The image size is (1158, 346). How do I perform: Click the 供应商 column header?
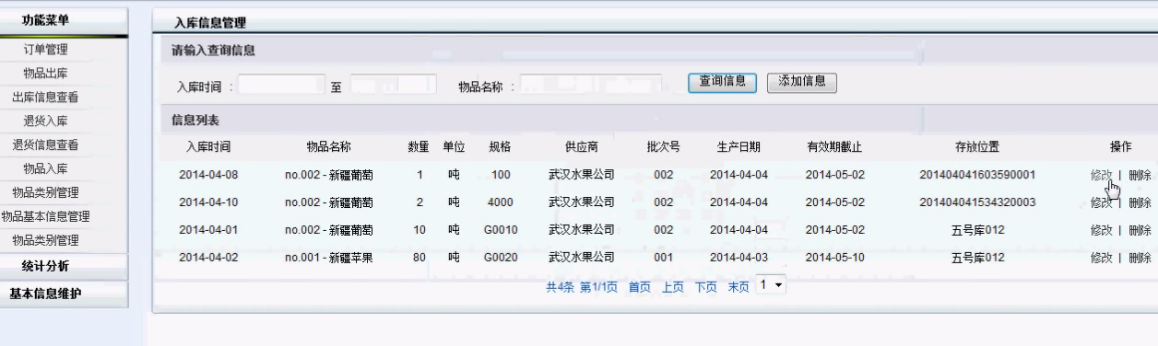pos(582,147)
